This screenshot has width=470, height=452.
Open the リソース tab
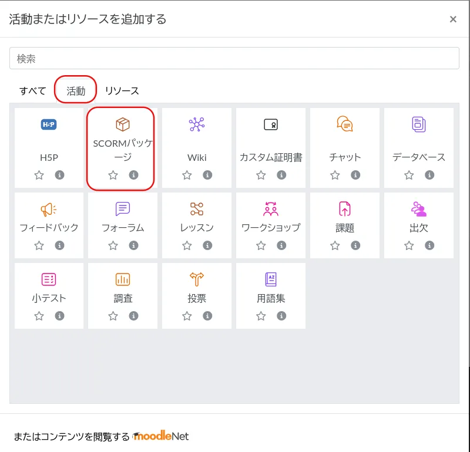pos(122,91)
